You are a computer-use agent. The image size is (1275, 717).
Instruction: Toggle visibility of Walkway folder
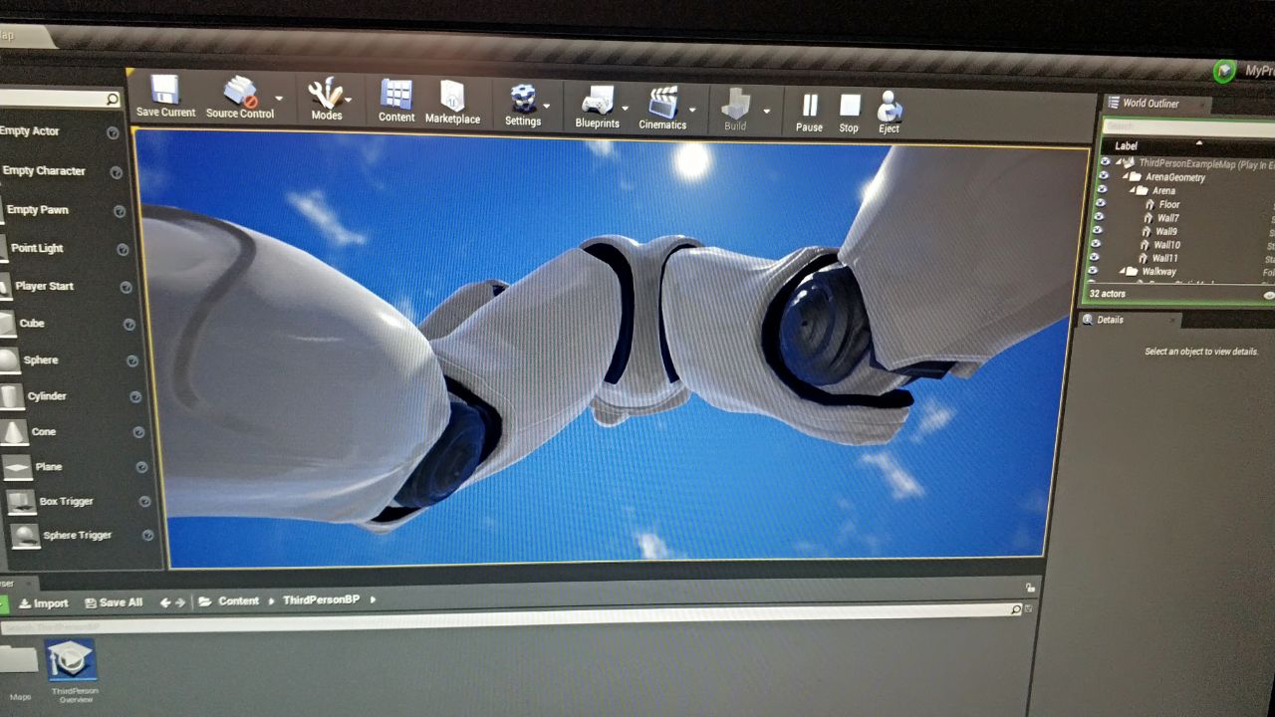[x=1093, y=270]
